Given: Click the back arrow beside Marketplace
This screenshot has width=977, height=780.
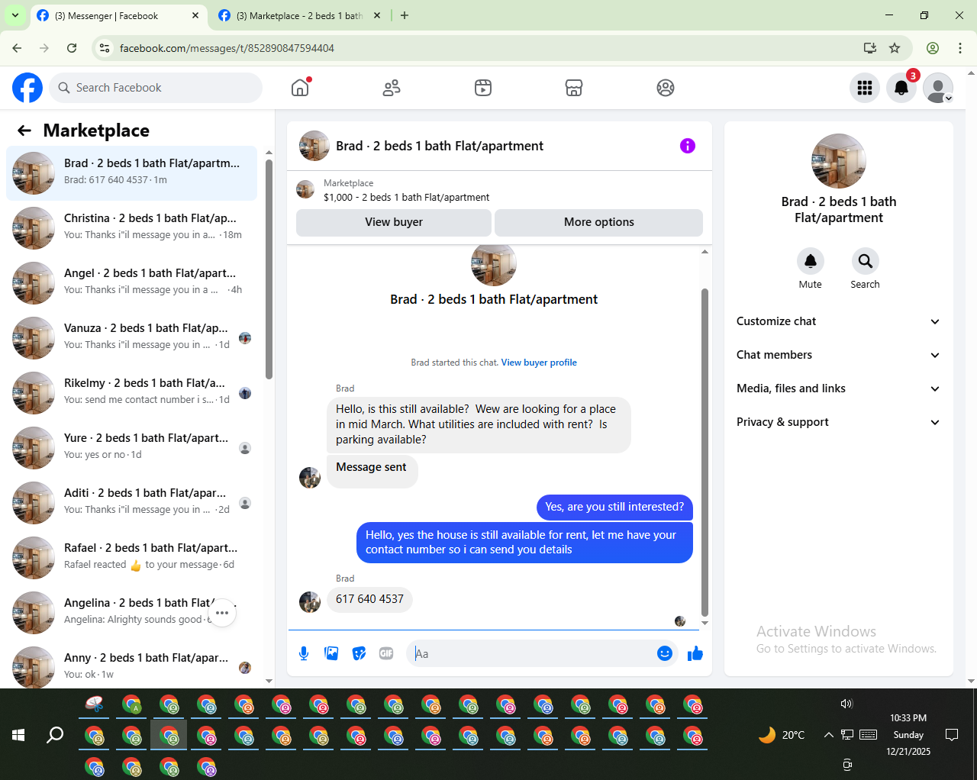Looking at the screenshot, I should click(x=24, y=131).
